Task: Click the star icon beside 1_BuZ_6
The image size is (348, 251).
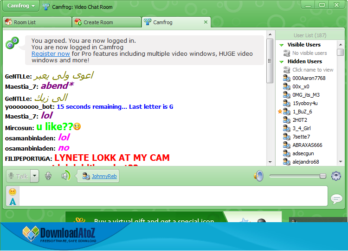Action: [x=280, y=112]
